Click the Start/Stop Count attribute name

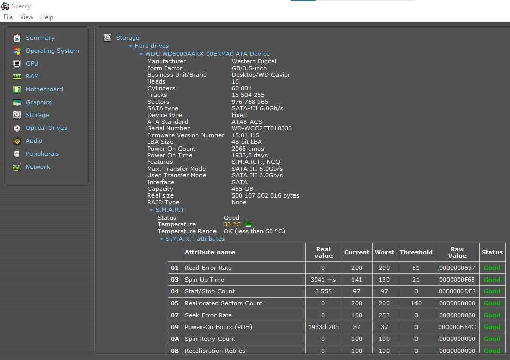[209, 291]
